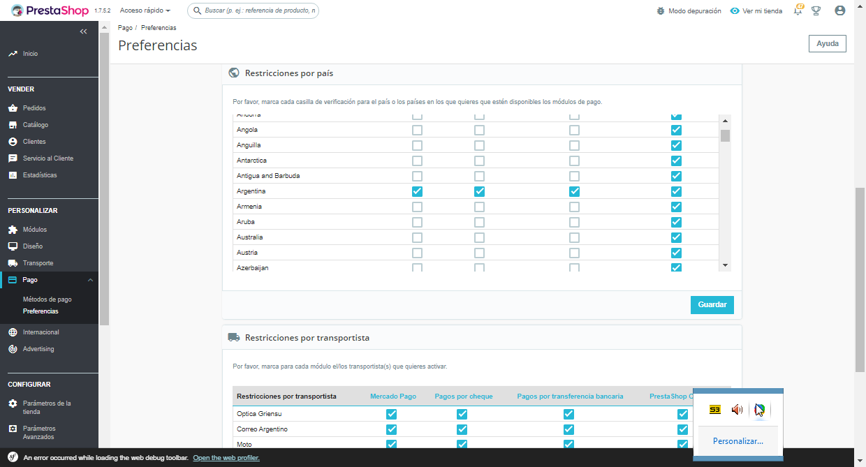
Task: Click the product search input field
Action: click(254, 10)
